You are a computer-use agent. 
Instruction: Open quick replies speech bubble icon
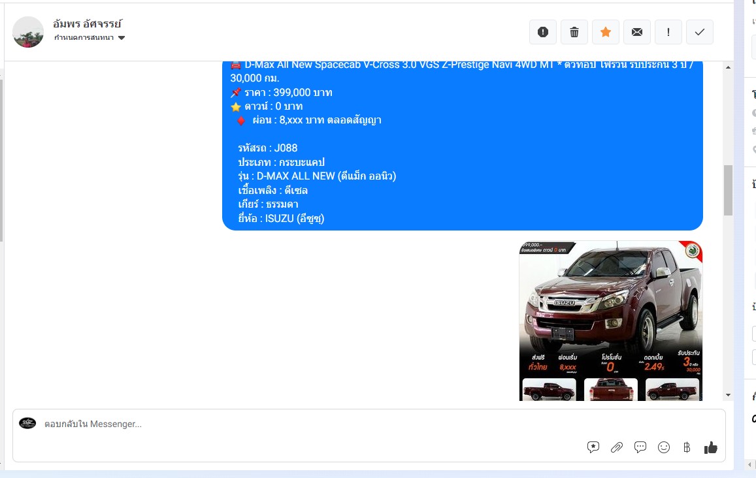(x=640, y=447)
